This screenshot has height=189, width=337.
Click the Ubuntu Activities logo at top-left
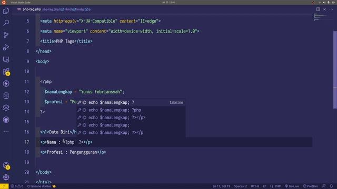4,2
